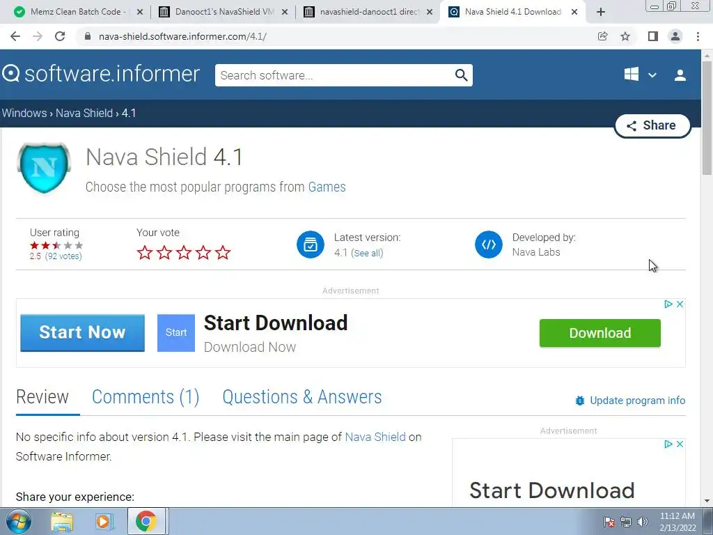Image resolution: width=713 pixels, height=535 pixels.
Task: Open the Windows Start menu
Action: click(19, 521)
